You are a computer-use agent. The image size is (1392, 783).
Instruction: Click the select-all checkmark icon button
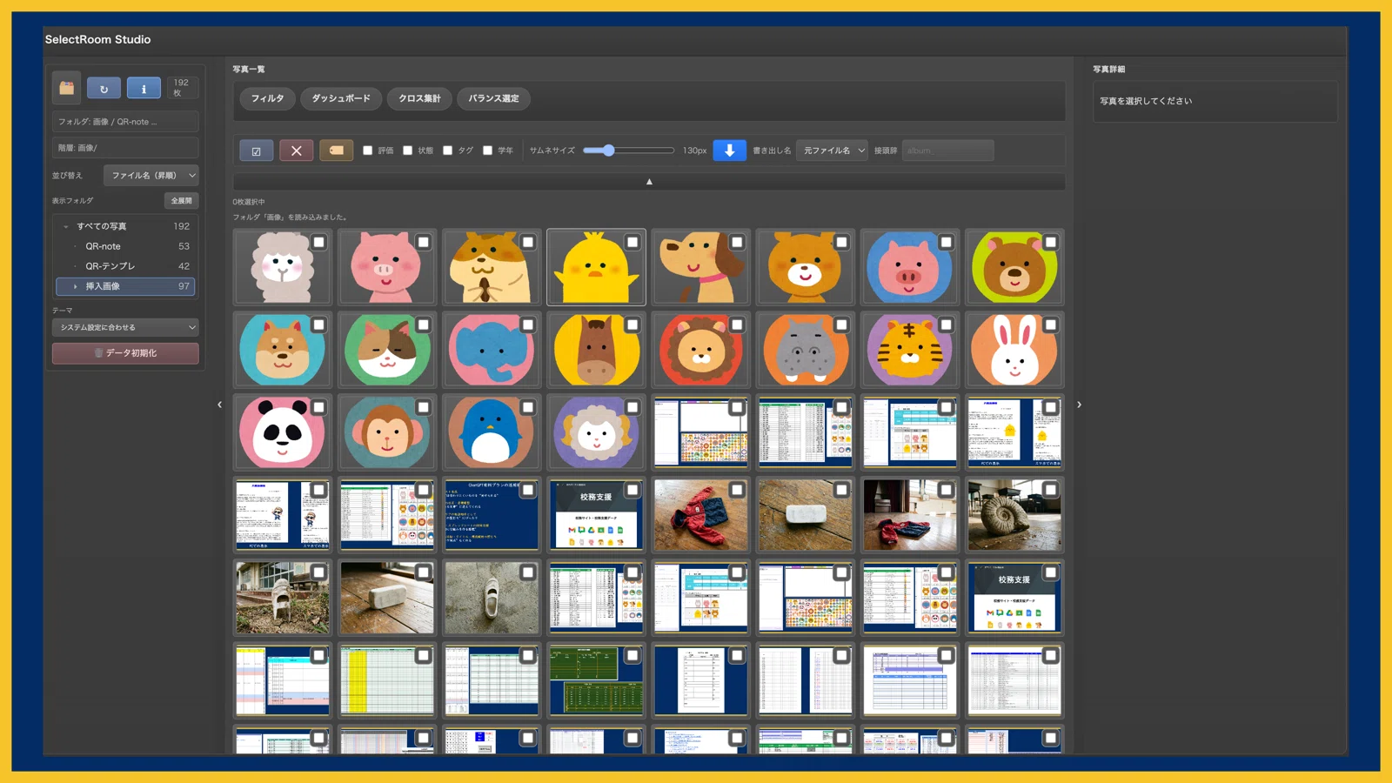coord(257,151)
